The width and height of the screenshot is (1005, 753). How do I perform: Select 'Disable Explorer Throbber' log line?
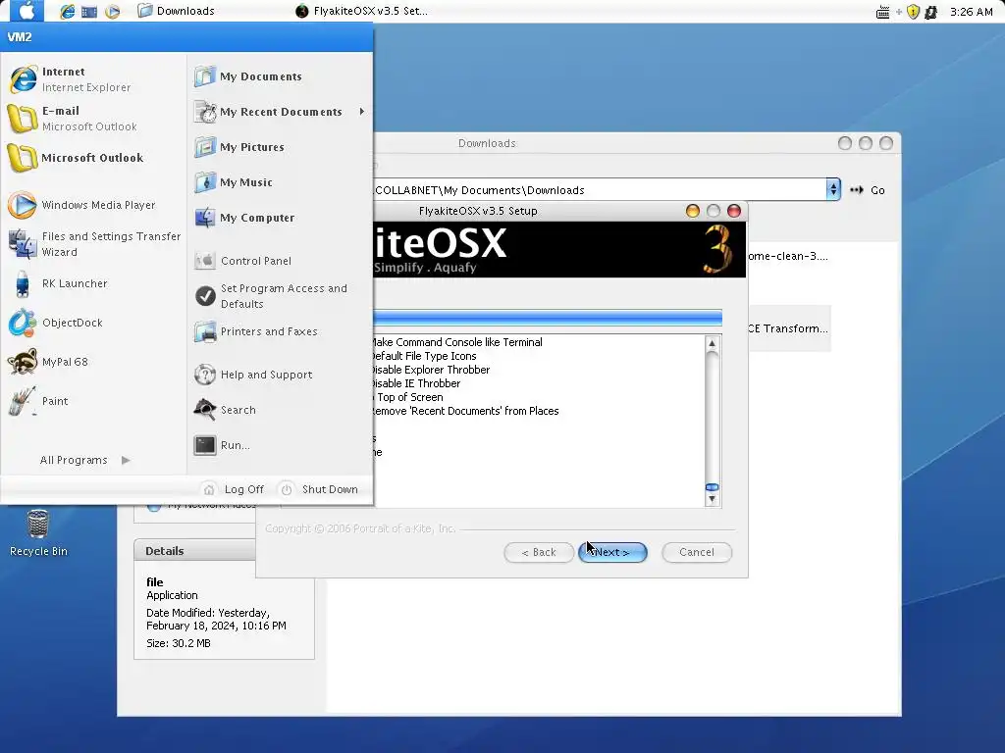pos(430,370)
